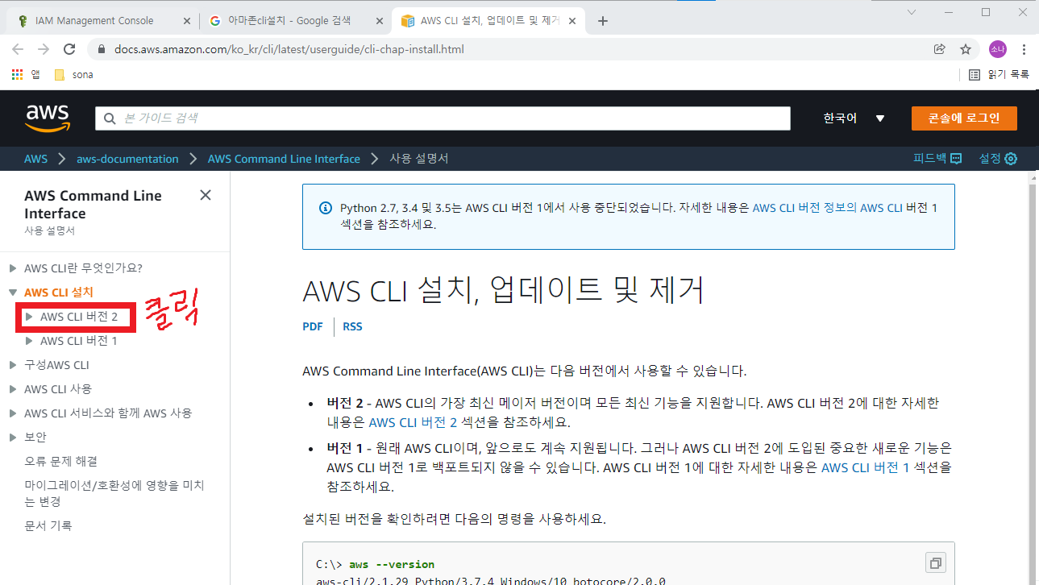The height and width of the screenshot is (585, 1039).
Task: Close the Google search tab
Action: 378,21
